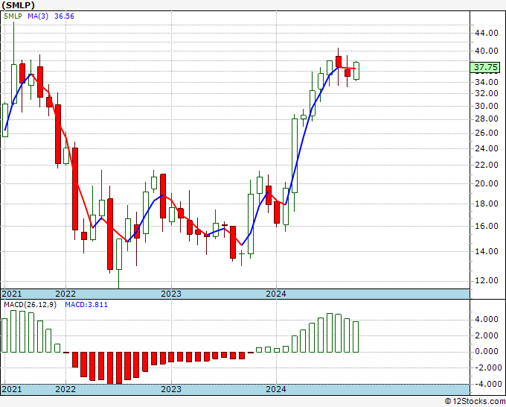The height and width of the screenshot is (407, 506).
Task: Click the MACD(26,12,9) indicator label
Action: coord(30,305)
